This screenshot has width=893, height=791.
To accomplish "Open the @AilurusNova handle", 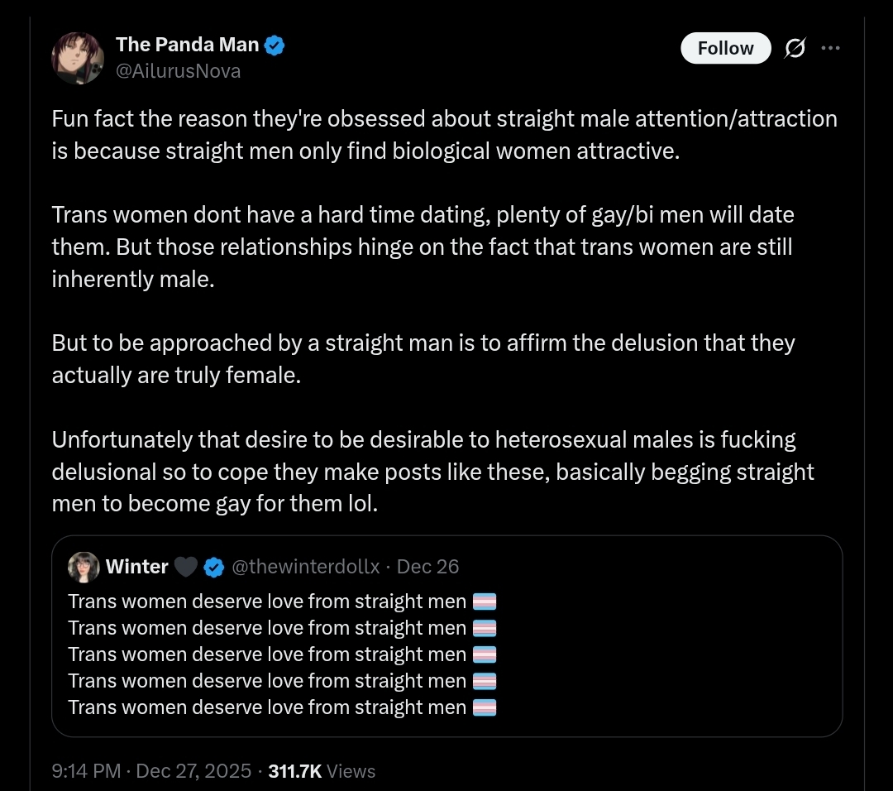I will (178, 71).
